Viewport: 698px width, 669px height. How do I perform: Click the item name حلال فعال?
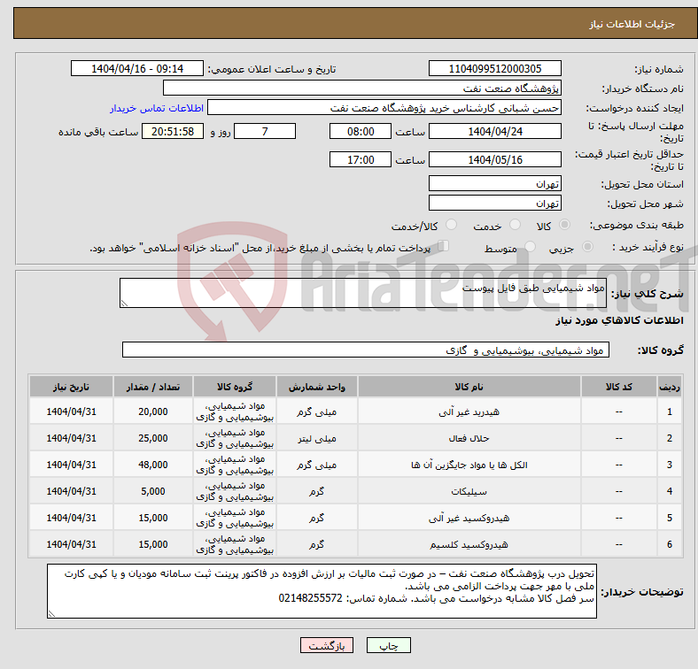point(469,438)
